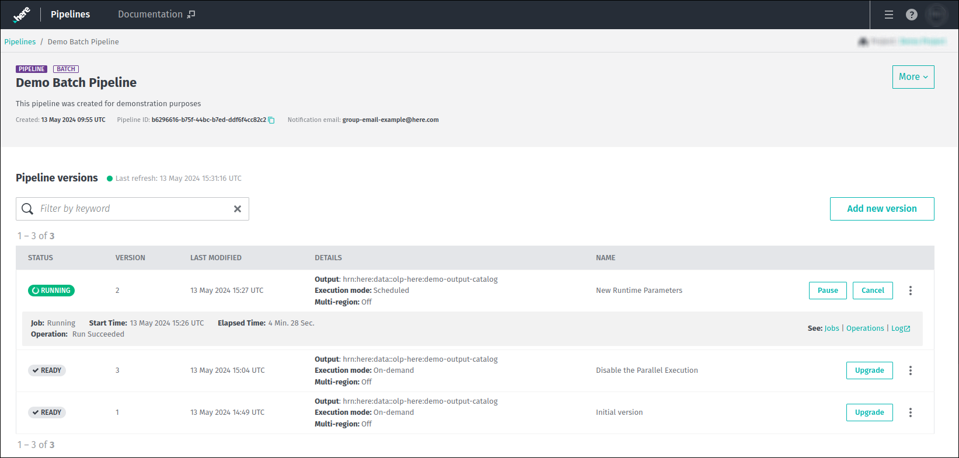The height and width of the screenshot is (458, 959).
Task: Pause the running pipeline version
Action: click(828, 291)
